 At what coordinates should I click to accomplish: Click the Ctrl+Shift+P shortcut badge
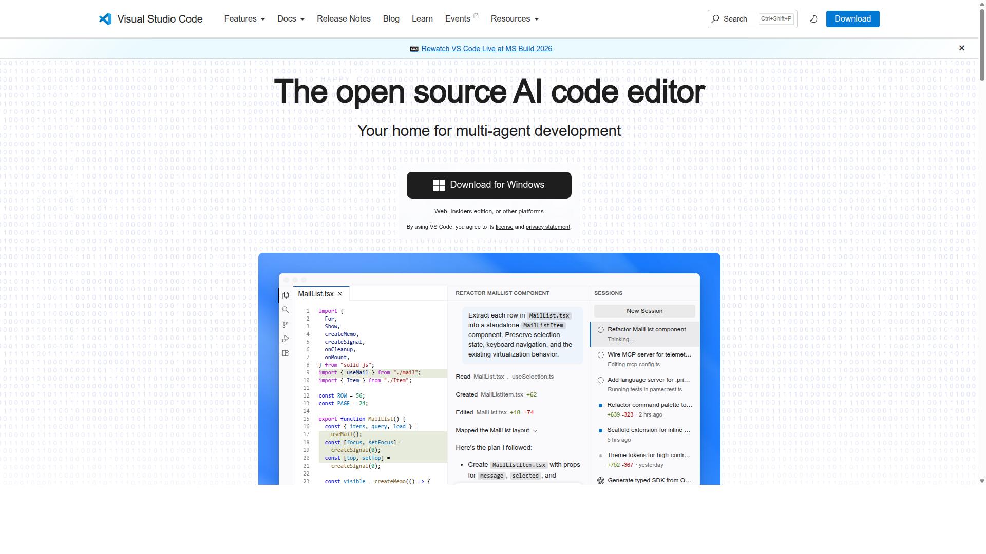point(776,19)
